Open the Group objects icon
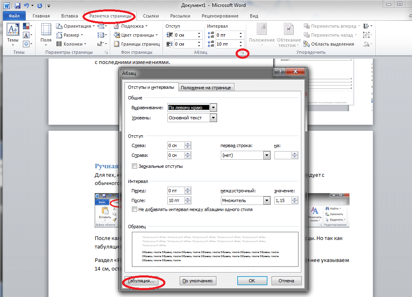412x297 pixels. [367, 35]
